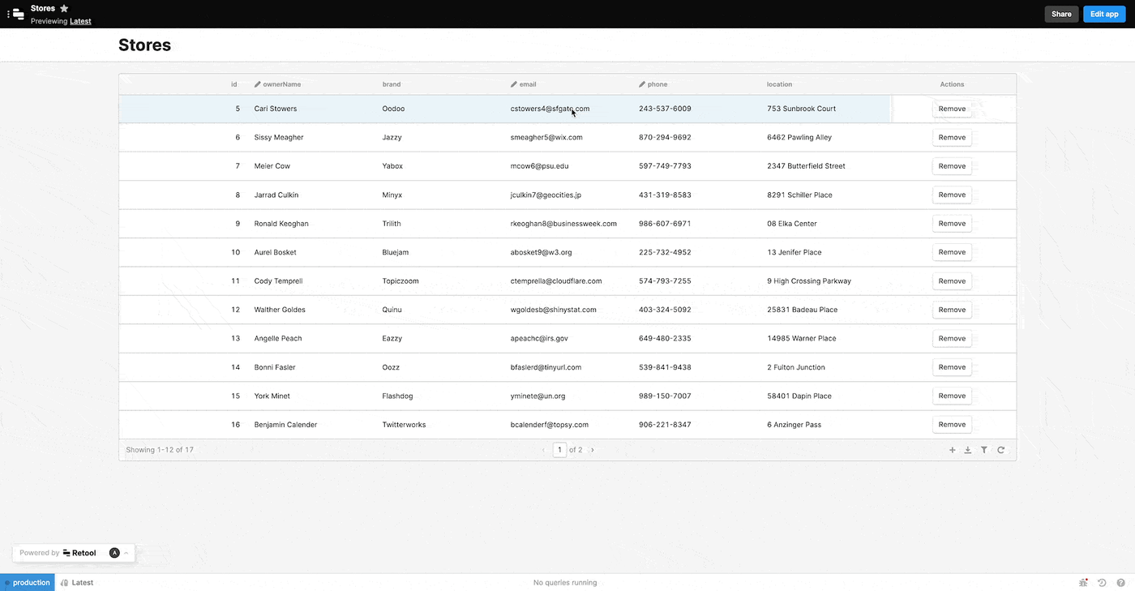Expand the user avatar menu chevron

point(126,553)
